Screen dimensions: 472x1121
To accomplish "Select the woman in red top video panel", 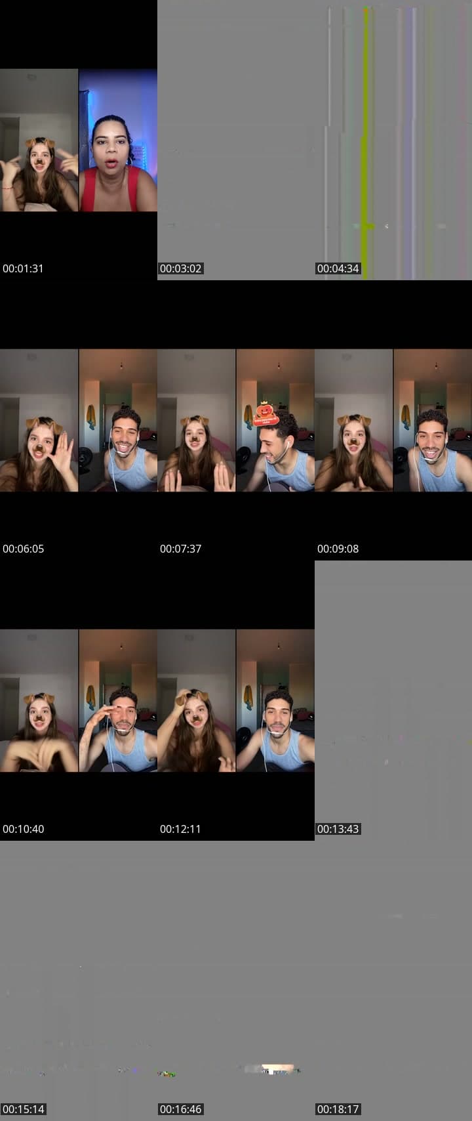I will 118,140.
